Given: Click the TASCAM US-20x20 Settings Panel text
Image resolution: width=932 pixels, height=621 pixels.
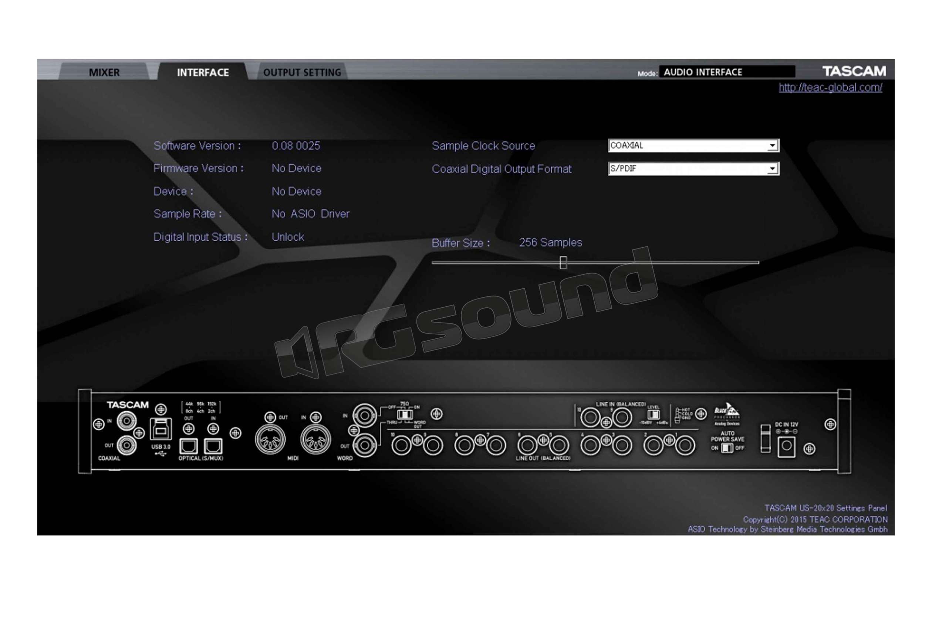Looking at the screenshot, I should [x=825, y=508].
